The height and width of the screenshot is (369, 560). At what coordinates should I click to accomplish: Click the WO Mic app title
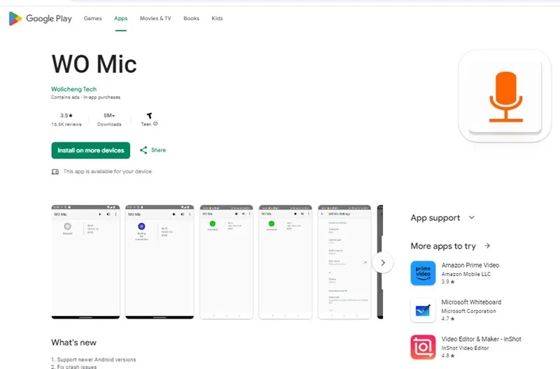pyautogui.click(x=94, y=64)
